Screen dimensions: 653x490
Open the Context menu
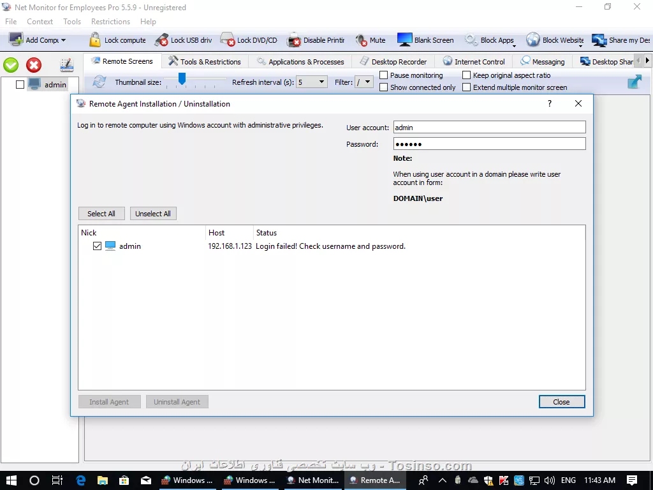click(40, 22)
